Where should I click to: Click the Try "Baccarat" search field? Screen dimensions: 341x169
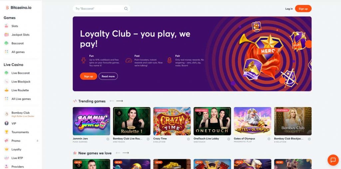tap(101, 9)
